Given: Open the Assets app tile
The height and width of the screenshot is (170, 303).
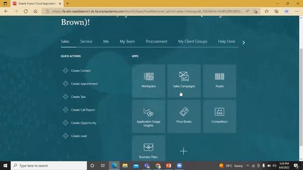Looking at the screenshot, I should pos(219,81).
